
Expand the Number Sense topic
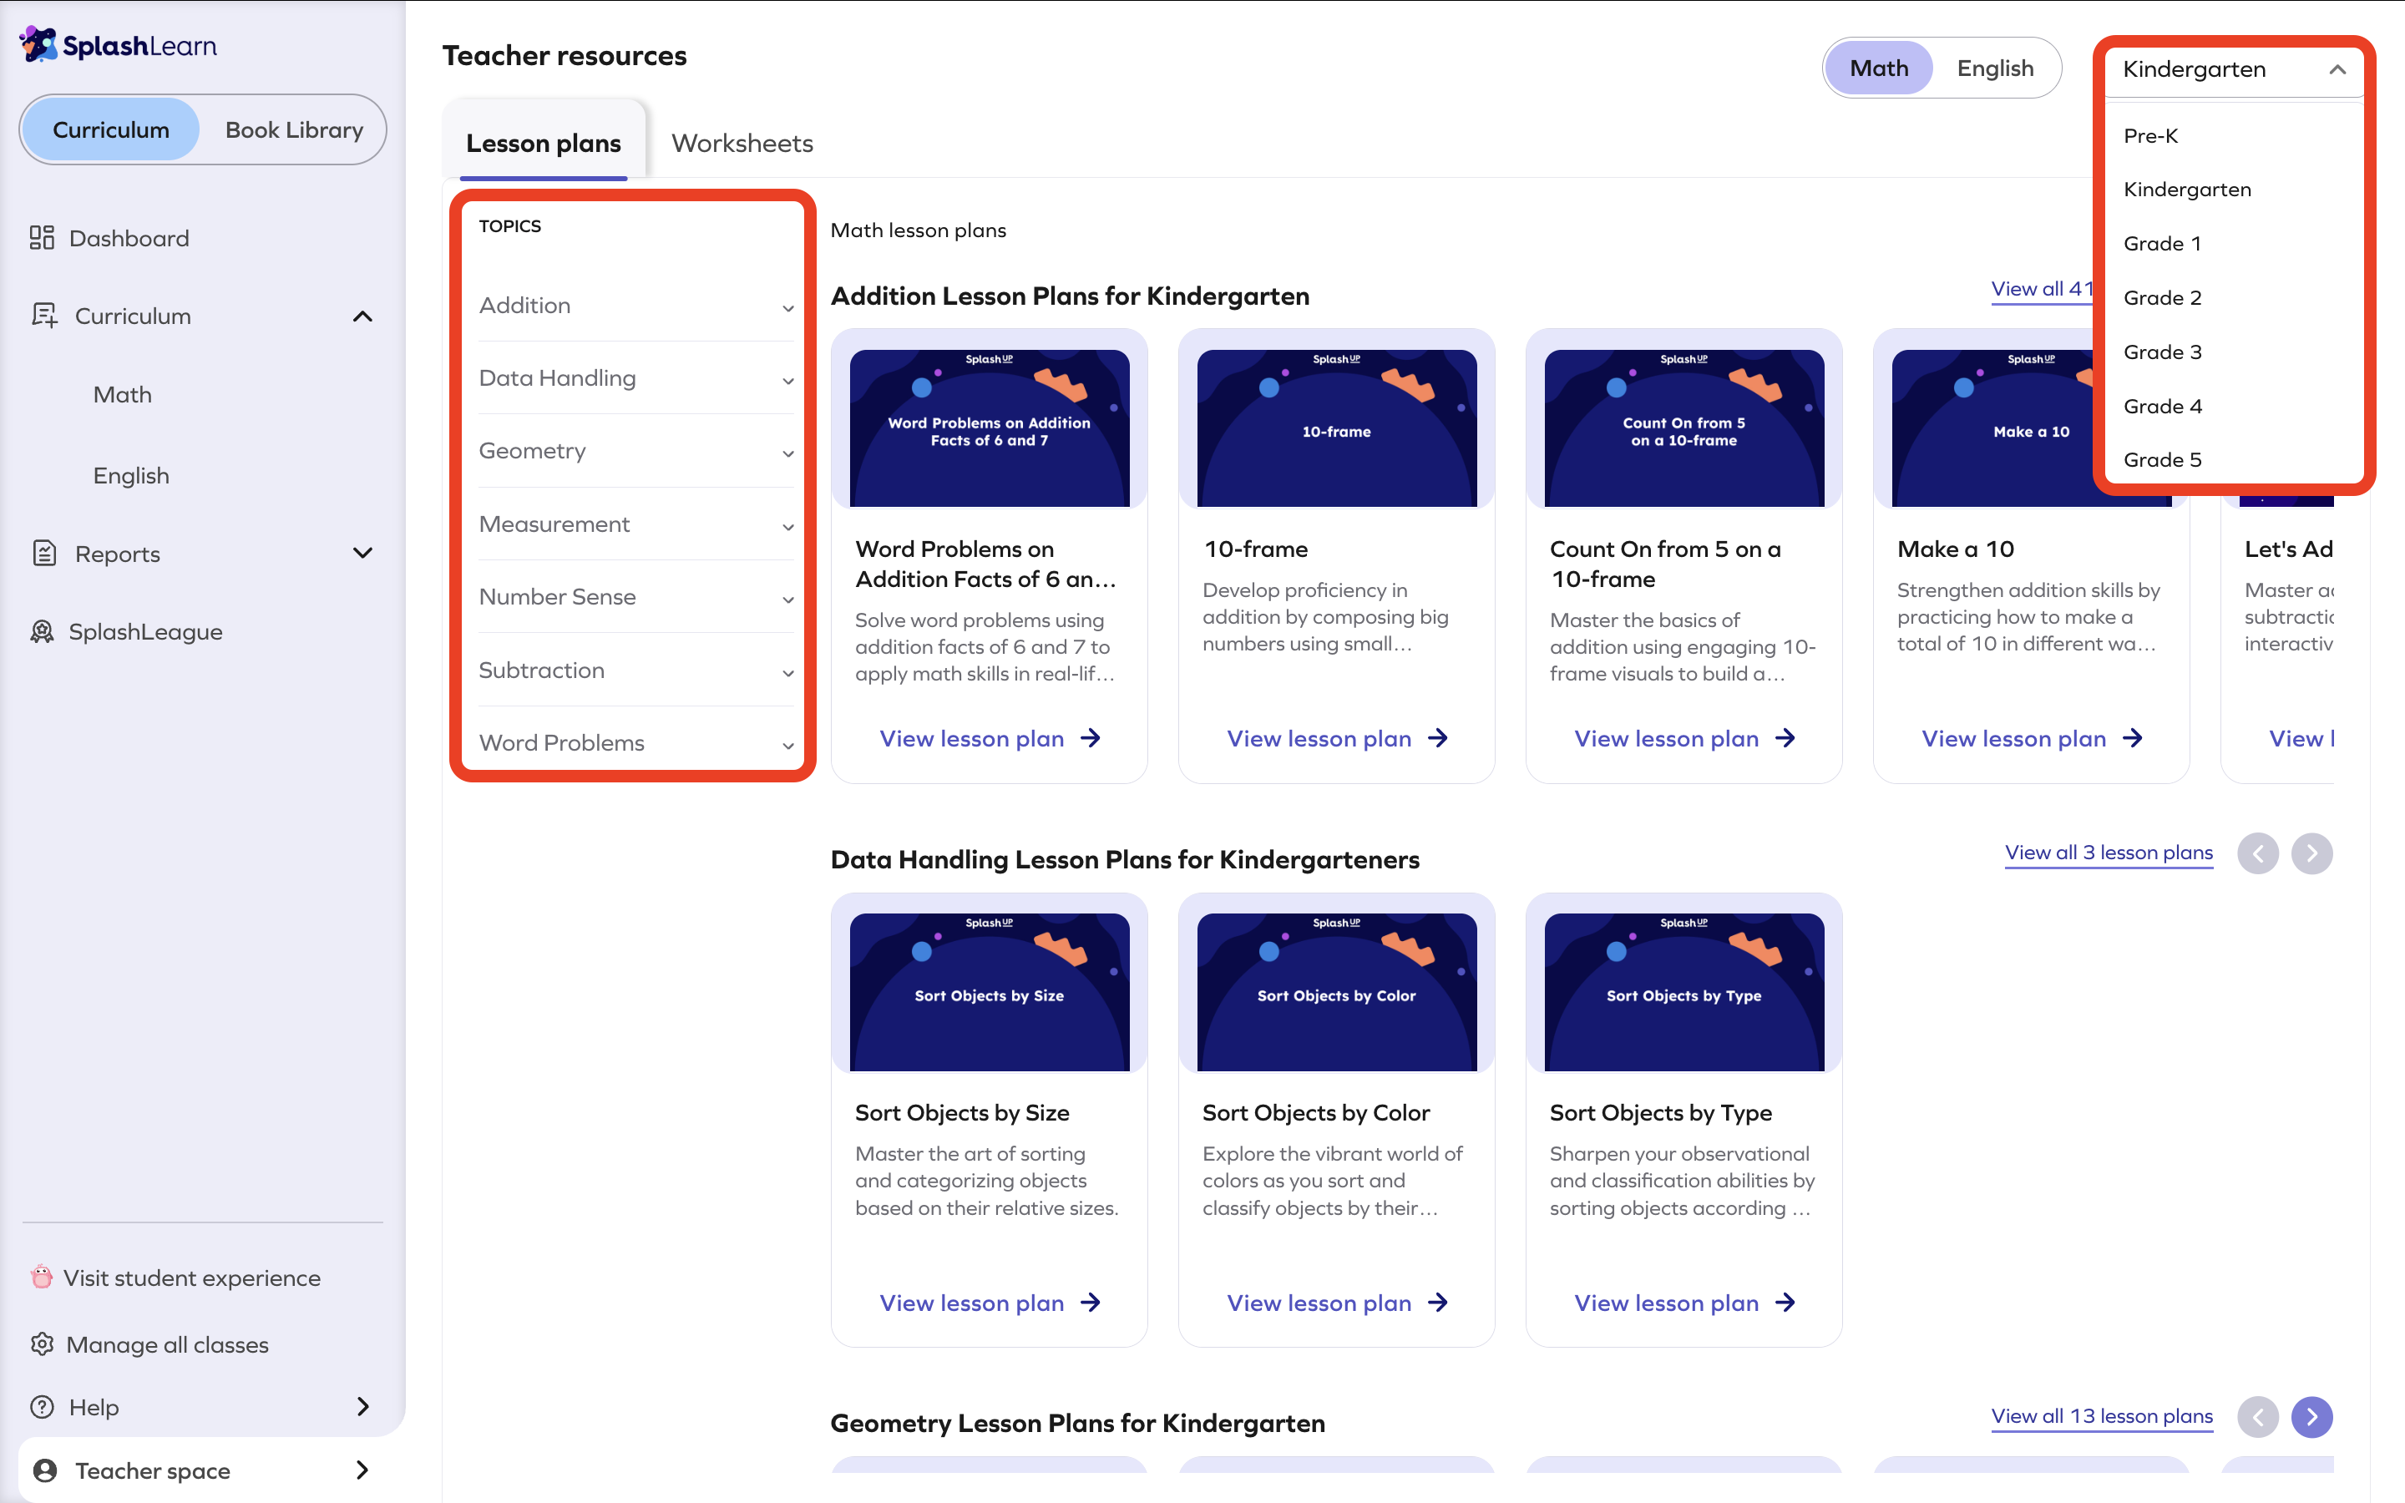(636, 596)
